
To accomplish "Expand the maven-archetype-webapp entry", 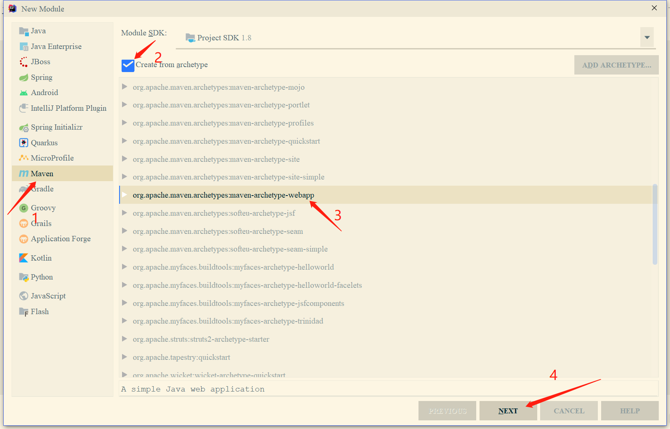I will pyautogui.click(x=124, y=195).
